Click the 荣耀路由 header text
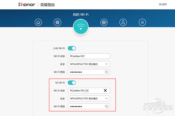Image resolution: width=175 pixels, height=116 pixels. tap(48, 5)
